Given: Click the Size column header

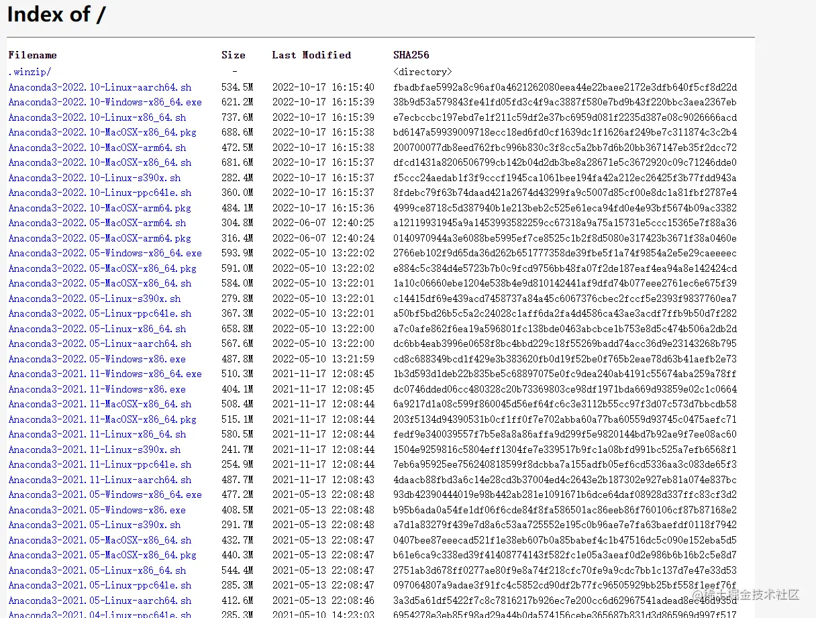Looking at the screenshot, I should click(234, 55).
